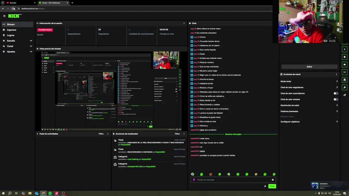The height and width of the screenshot is (196, 349).
Task: Open chat settings gear next to Chat button
Action: (265, 186)
